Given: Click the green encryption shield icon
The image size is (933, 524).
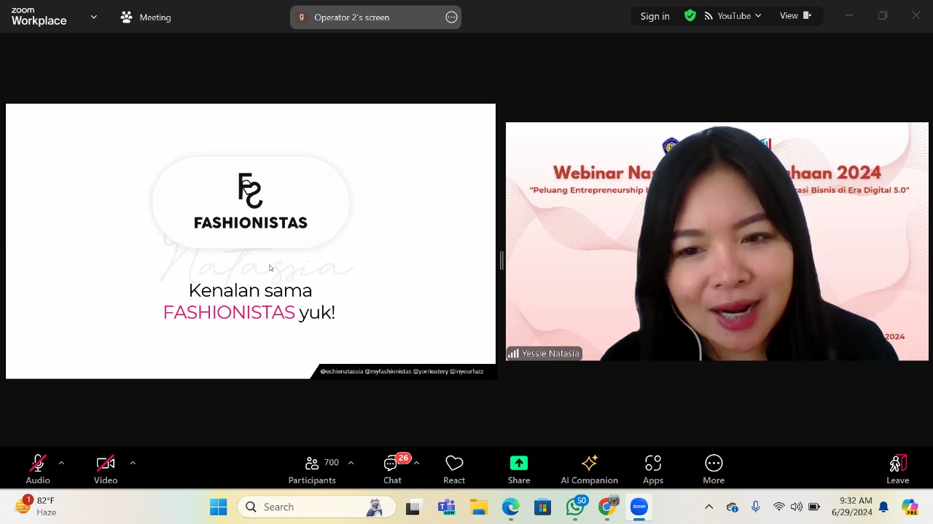Looking at the screenshot, I should pos(690,15).
